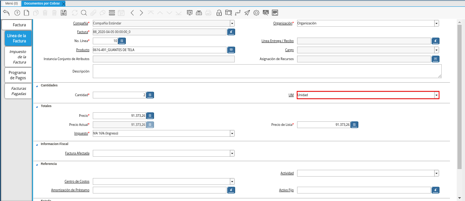Toggle the grid view with the stacked-lines icon
465x201 pixels.
pos(112,13)
